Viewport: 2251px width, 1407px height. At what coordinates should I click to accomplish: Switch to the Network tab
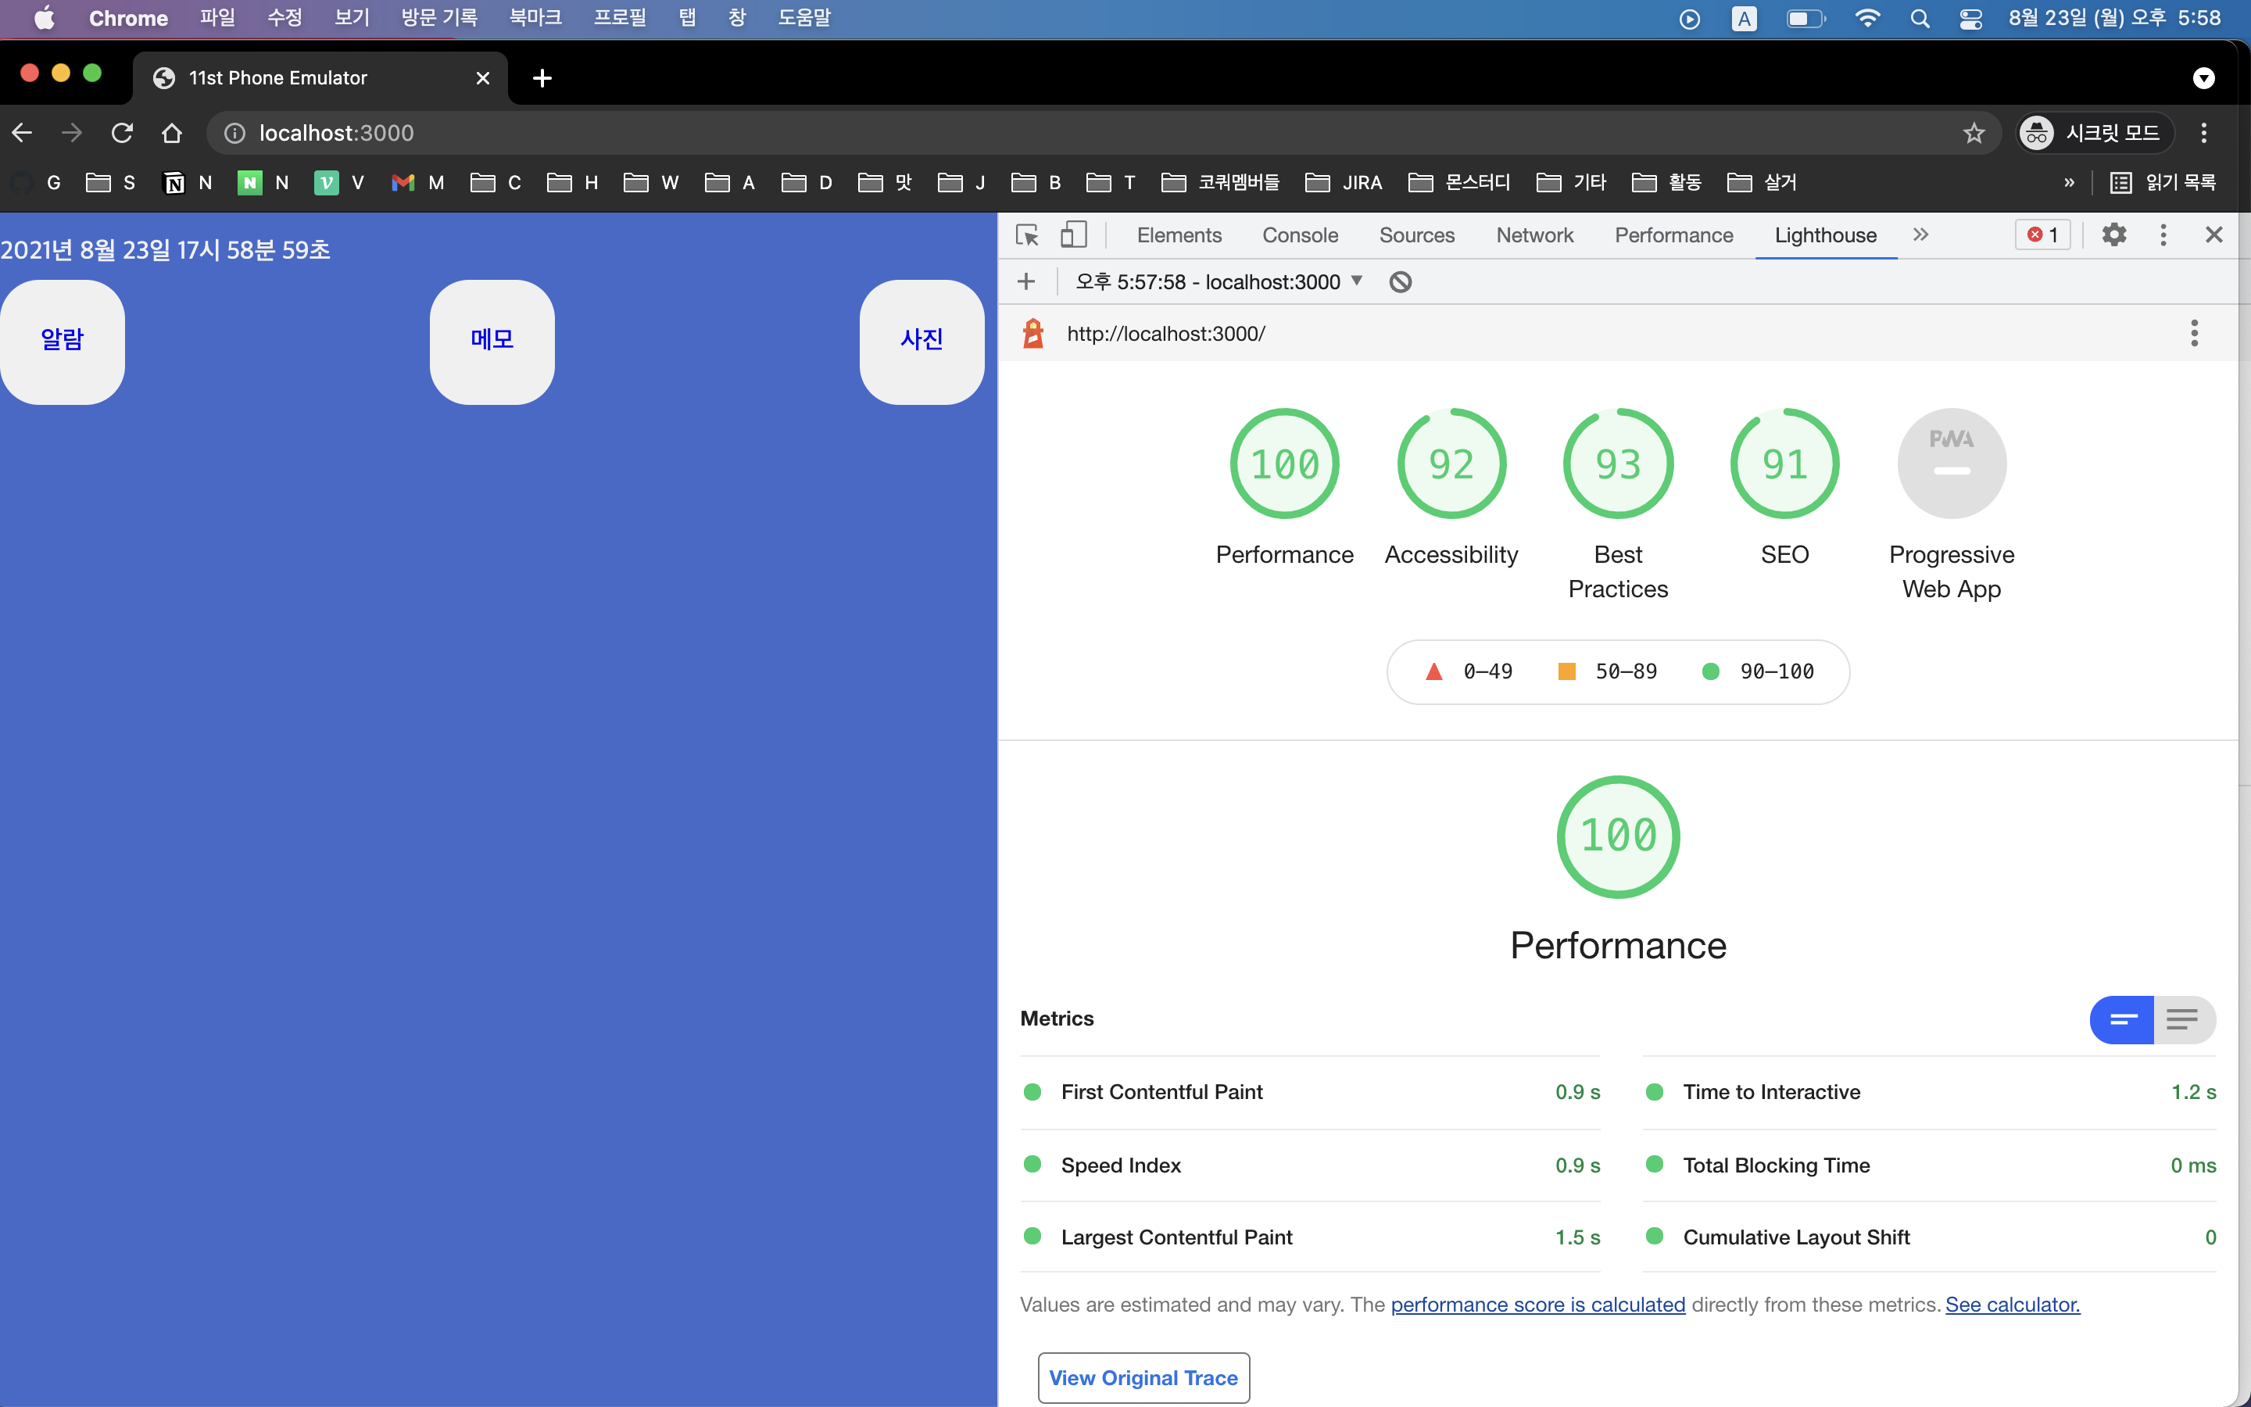(1533, 235)
